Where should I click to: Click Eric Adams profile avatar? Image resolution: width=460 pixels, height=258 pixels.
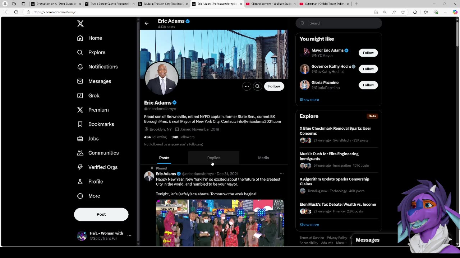pos(161,78)
